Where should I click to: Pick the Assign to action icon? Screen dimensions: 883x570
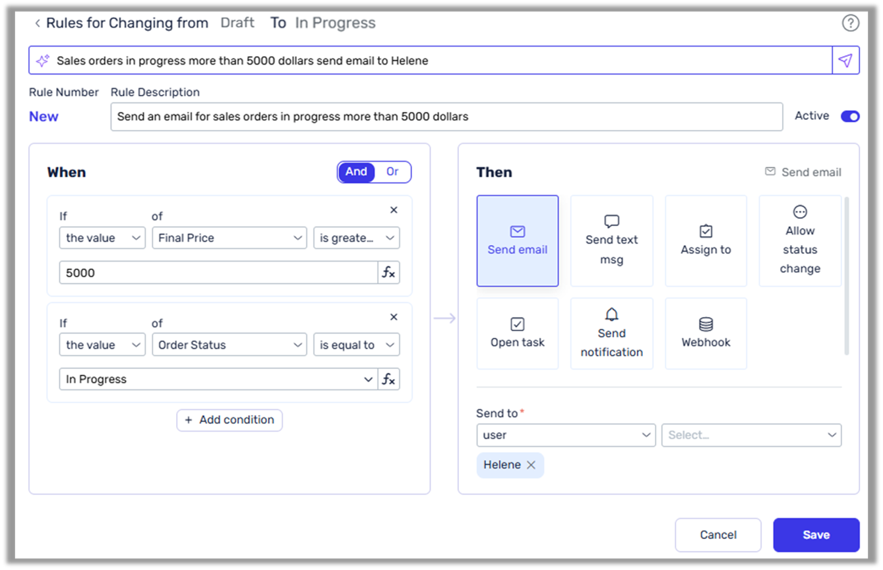706,241
